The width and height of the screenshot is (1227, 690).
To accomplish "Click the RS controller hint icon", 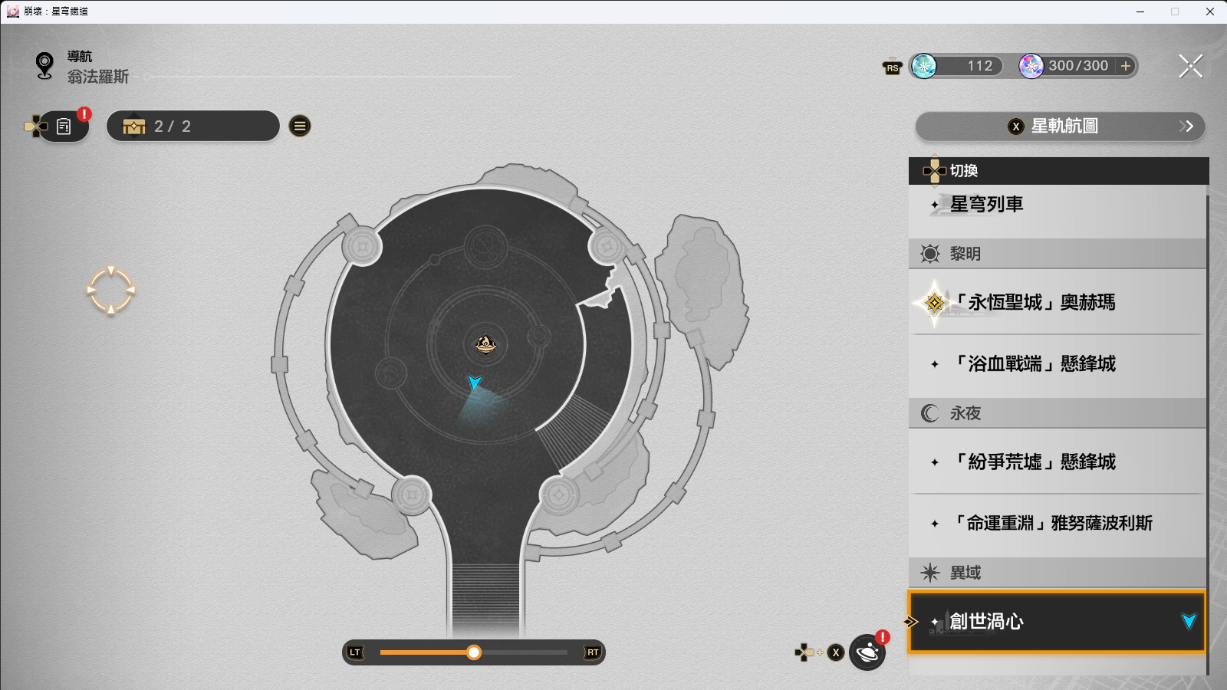I will point(892,67).
